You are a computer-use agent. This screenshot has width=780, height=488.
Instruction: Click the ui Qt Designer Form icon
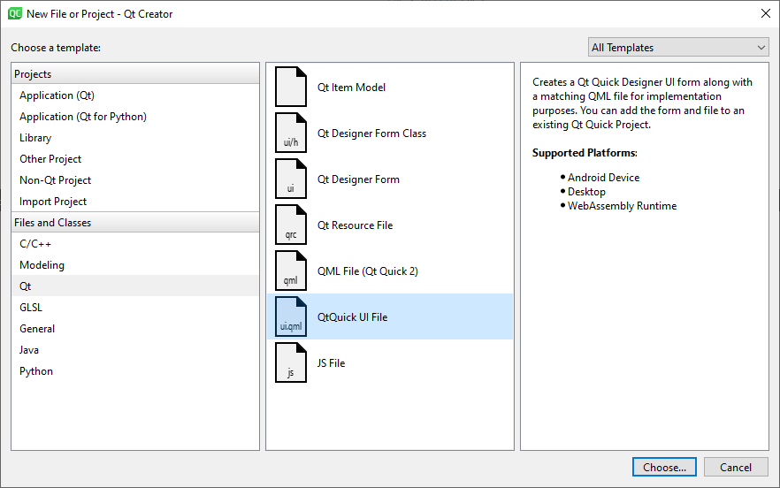[291, 179]
